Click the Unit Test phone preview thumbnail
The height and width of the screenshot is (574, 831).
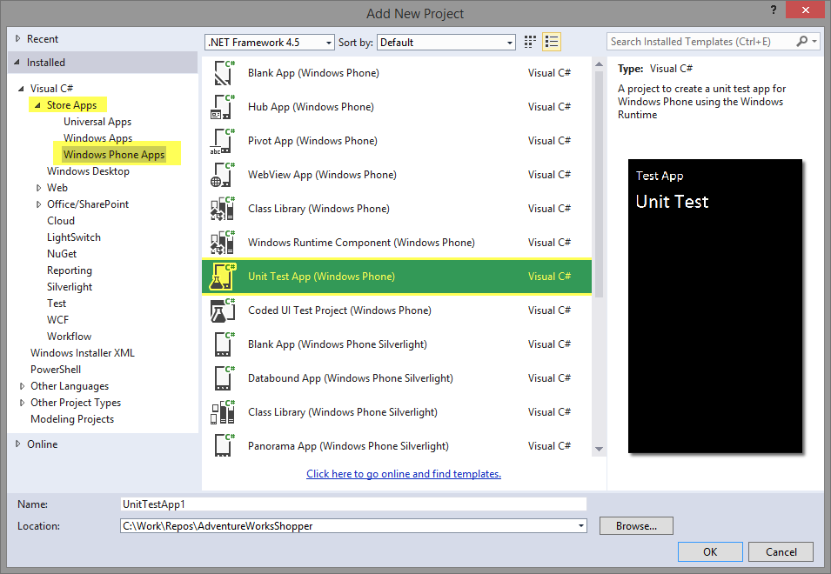[x=715, y=306]
